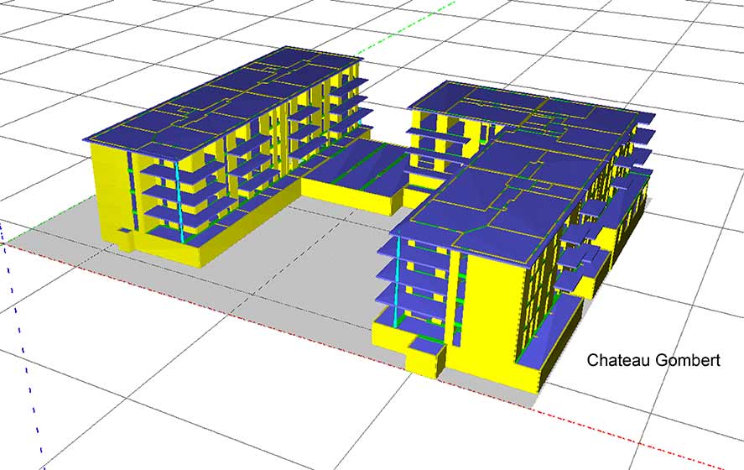Image resolution: width=744 pixels, height=470 pixels.
Task: Click the axis origin where the dashed lines meet
Action: tap(5, 243)
